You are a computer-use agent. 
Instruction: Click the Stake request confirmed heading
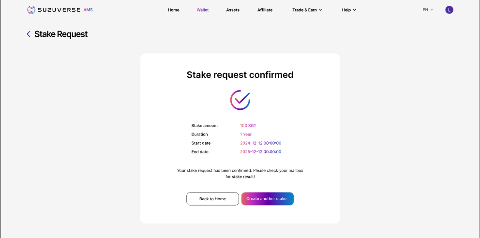point(240,74)
